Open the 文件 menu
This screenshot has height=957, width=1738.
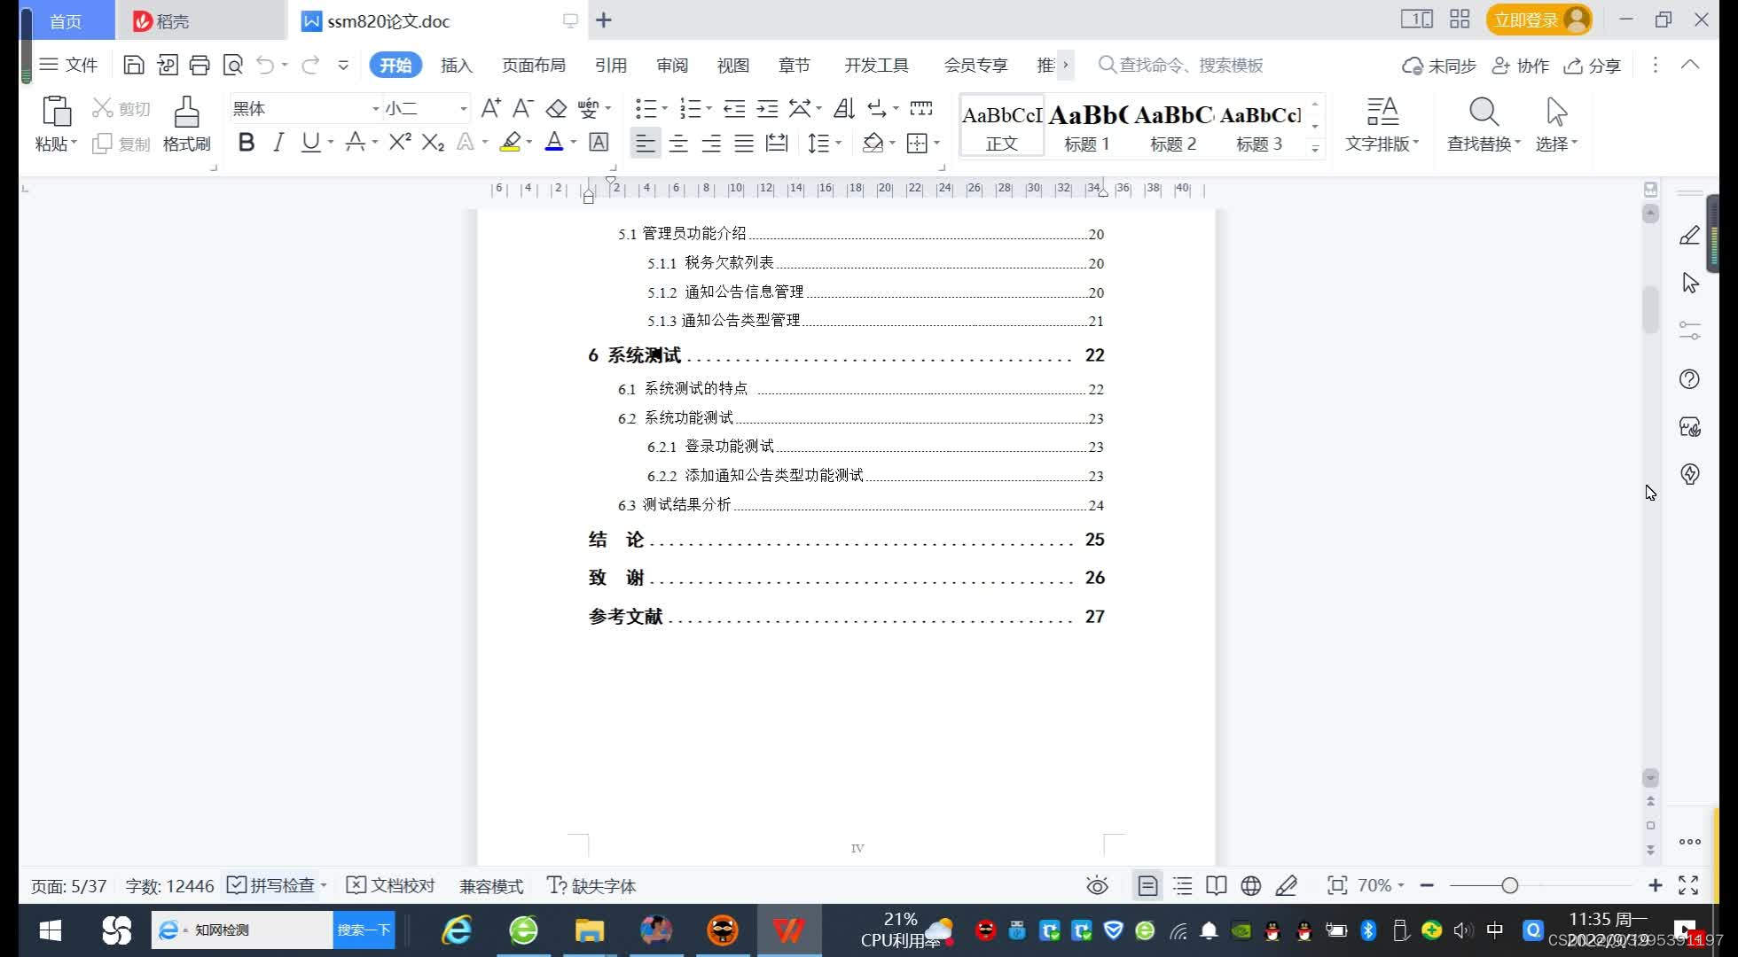[x=69, y=65]
